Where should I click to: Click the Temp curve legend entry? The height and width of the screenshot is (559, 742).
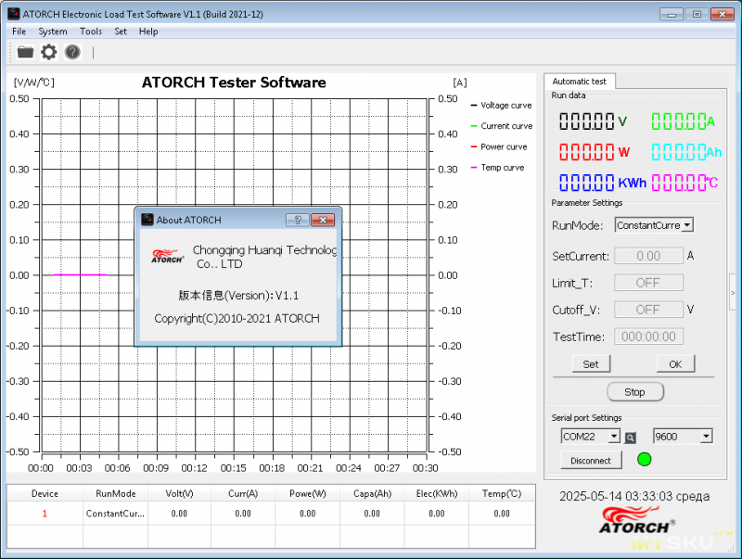coord(498,168)
